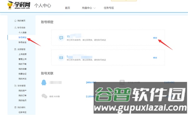Open 我的包月 in the sidebar
Viewport: 188px width, 115px height.
(23, 100)
